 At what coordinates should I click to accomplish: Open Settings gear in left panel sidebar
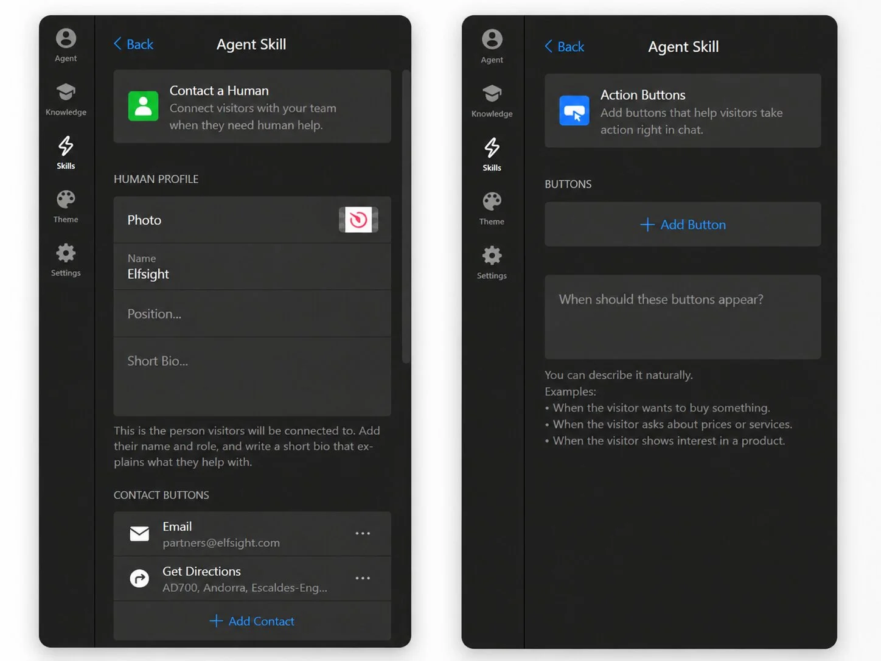tap(66, 260)
